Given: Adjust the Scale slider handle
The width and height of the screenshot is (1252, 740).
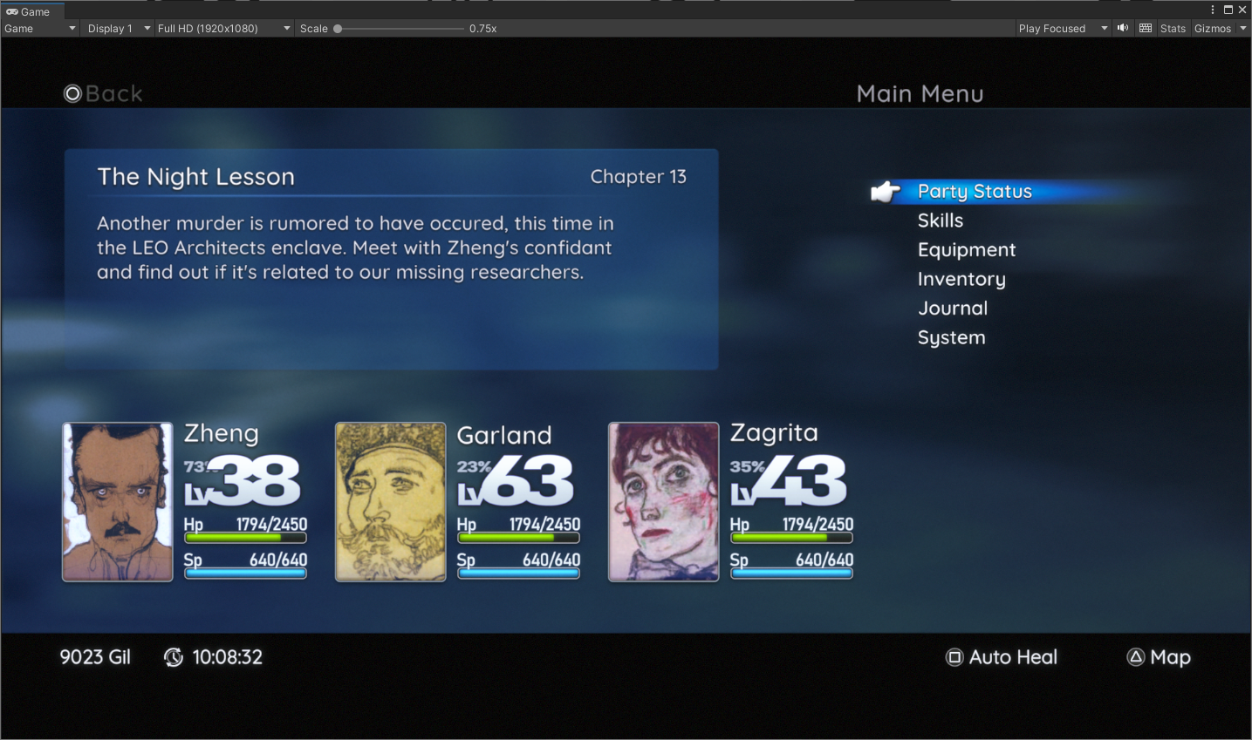Looking at the screenshot, I should click(x=338, y=29).
